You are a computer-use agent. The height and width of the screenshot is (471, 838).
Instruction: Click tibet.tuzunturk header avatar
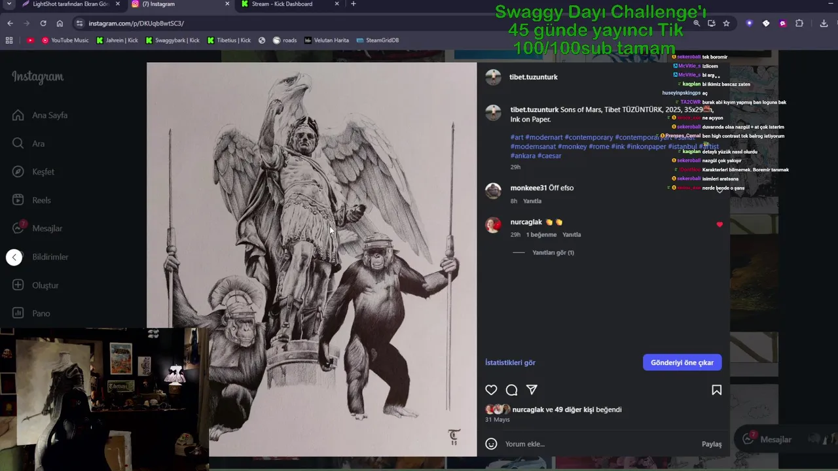(x=493, y=77)
